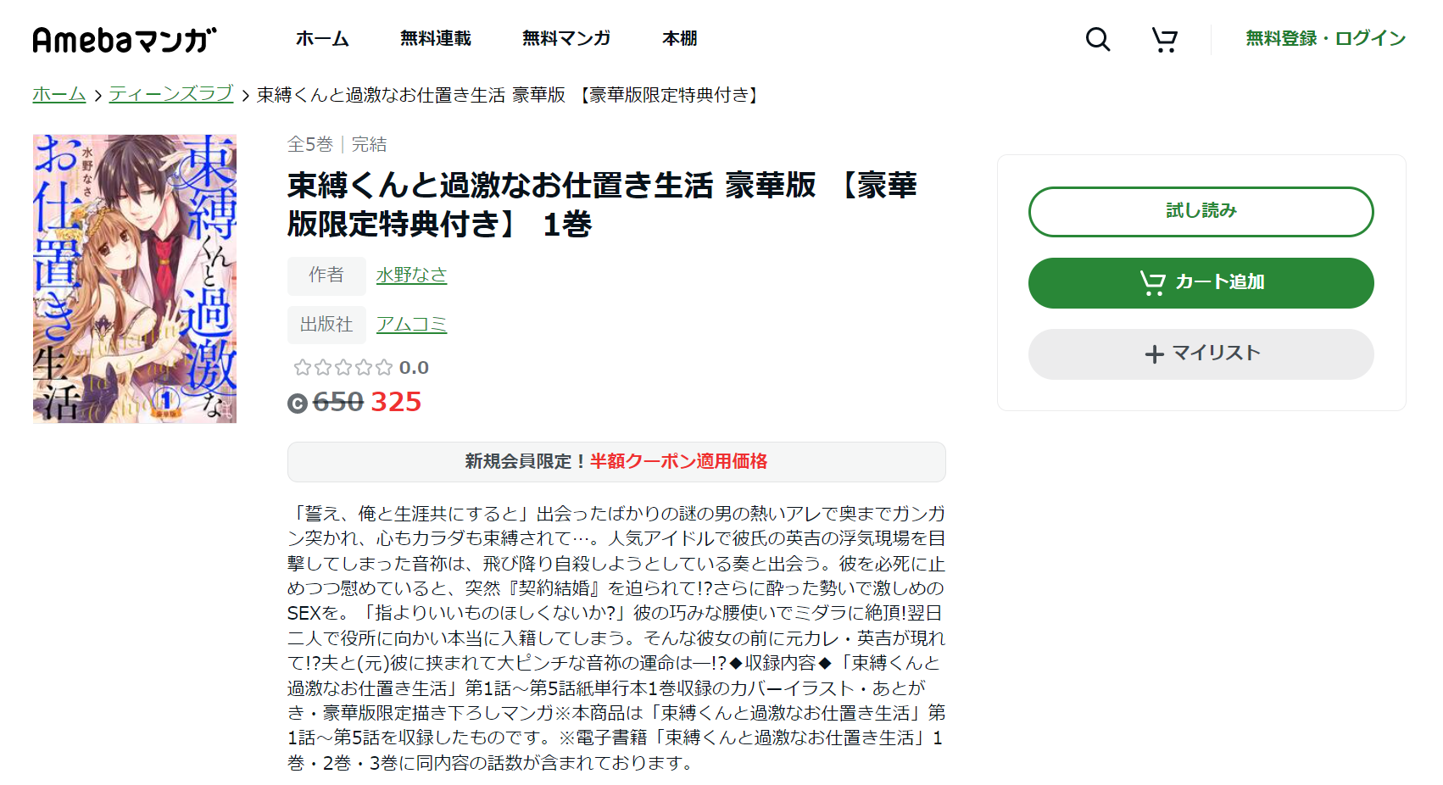
Task: Click the cart icon inside カート追加 button
Action: click(x=1154, y=283)
